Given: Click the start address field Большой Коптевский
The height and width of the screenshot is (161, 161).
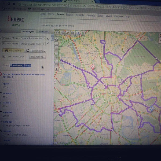Looking at the screenshot, I should 24,38.
